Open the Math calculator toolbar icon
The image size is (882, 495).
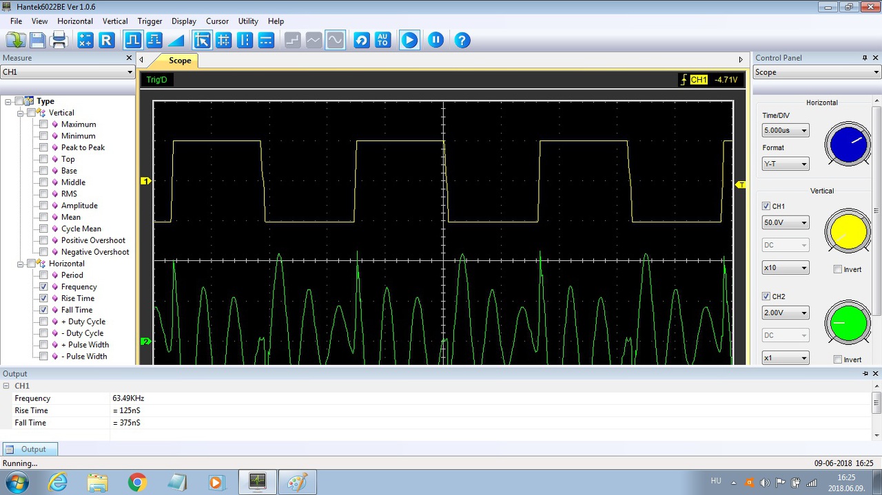point(85,40)
